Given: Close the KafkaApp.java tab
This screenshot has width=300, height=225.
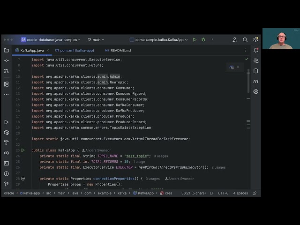Looking at the screenshot, I should tap(48, 50).
